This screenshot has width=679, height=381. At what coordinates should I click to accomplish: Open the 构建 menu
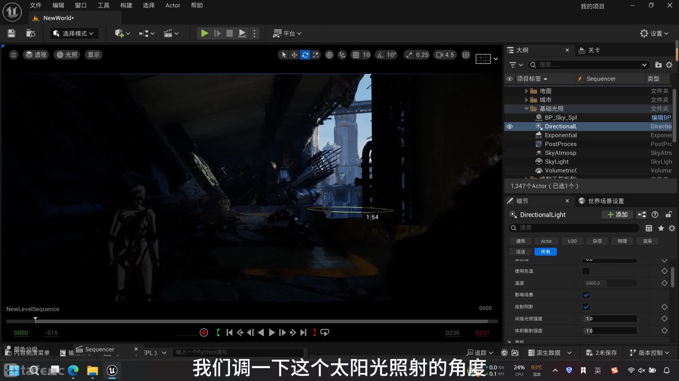coord(126,5)
